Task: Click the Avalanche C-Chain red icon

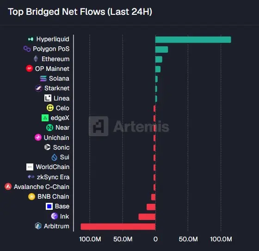Action: coord(8,187)
